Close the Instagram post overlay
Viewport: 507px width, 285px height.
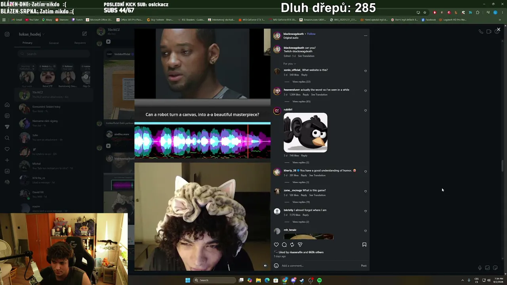click(x=498, y=29)
